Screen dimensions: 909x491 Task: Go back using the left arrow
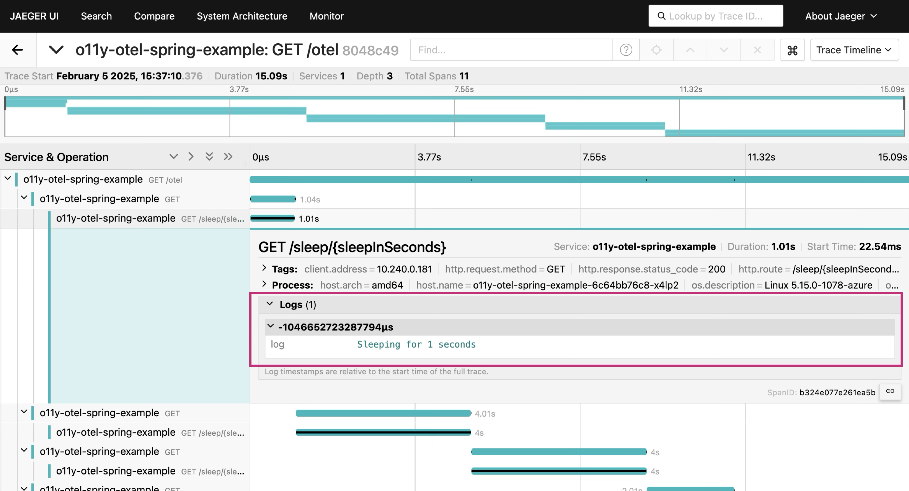[17, 50]
